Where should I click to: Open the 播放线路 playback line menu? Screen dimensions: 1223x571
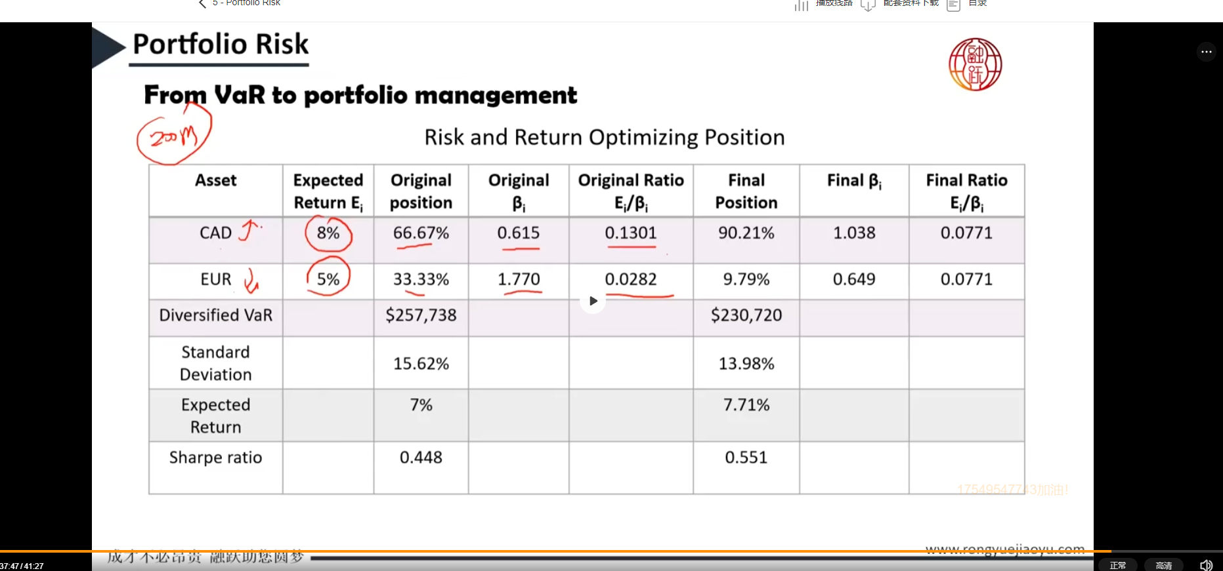coord(834,3)
